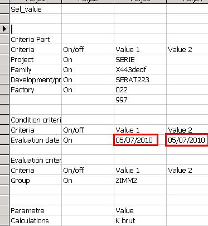This screenshot has width=208, height=226.
Task: Click the row selector beside Project
Action: [x=4, y=59]
